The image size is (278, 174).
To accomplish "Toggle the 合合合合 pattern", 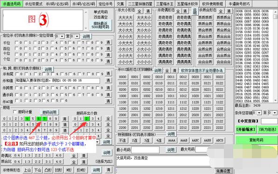I will click(x=223, y=62).
